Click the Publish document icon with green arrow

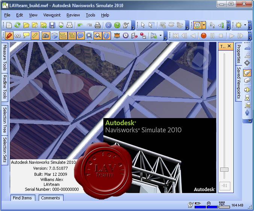(61, 25)
